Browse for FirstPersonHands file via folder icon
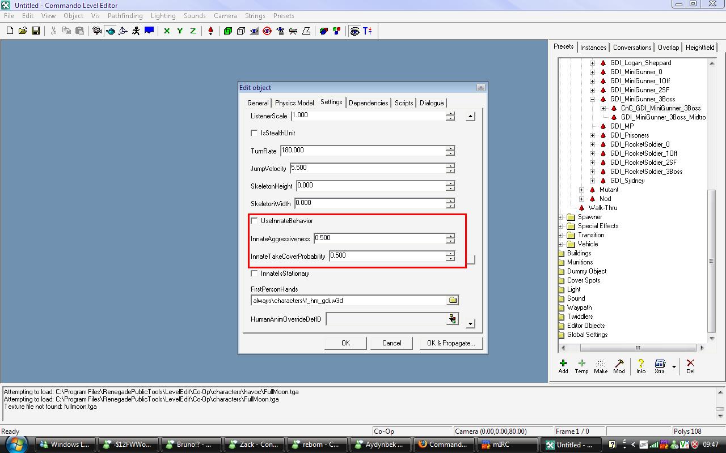The height and width of the screenshot is (453, 726). [x=453, y=300]
